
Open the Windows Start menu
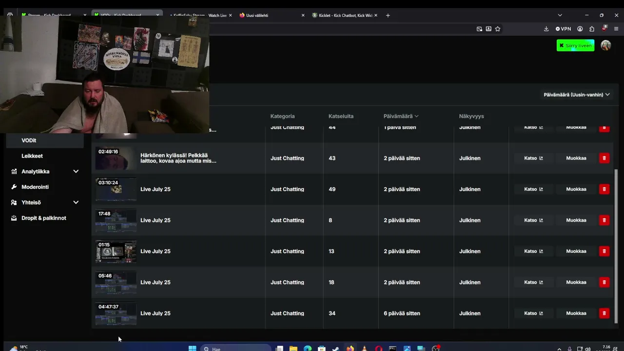click(192, 348)
